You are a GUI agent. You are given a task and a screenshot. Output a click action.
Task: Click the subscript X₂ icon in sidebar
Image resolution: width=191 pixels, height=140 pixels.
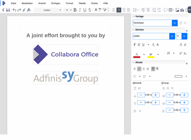(x=185, y=53)
